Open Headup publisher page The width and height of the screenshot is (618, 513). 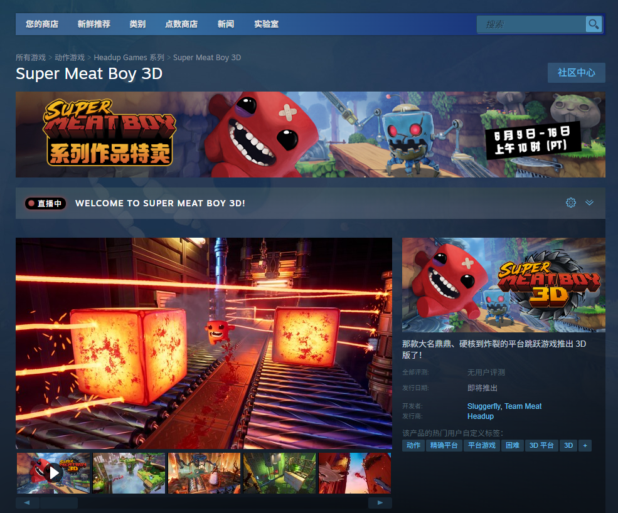tap(481, 416)
